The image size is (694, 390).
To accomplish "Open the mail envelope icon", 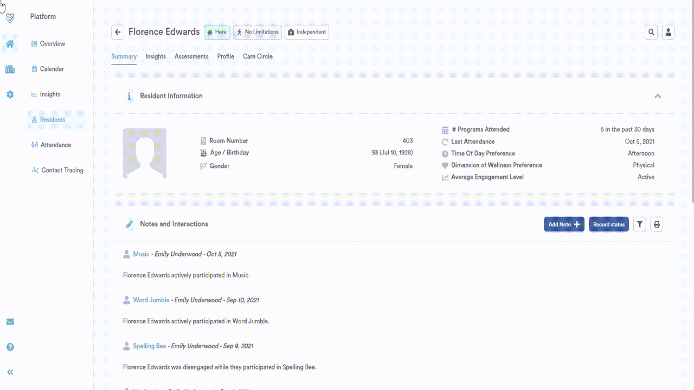I will point(10,322).
